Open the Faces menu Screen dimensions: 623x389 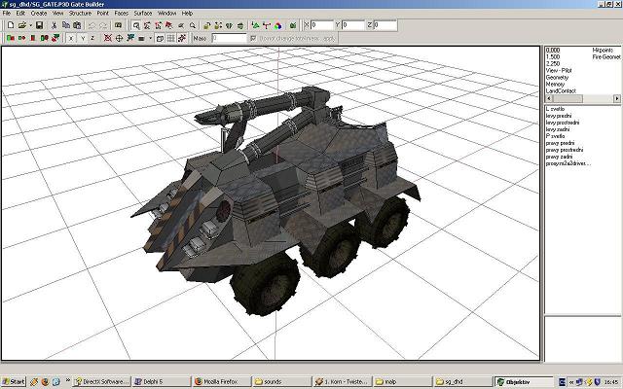click(x=121, y=13)
